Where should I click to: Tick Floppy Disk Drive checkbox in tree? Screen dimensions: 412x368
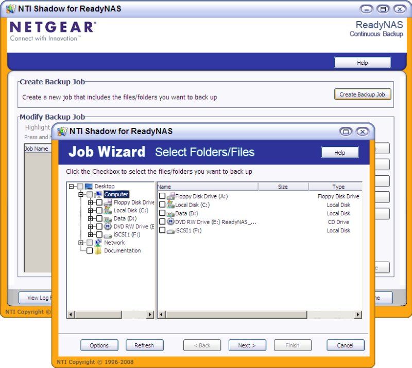pos(99,203)
